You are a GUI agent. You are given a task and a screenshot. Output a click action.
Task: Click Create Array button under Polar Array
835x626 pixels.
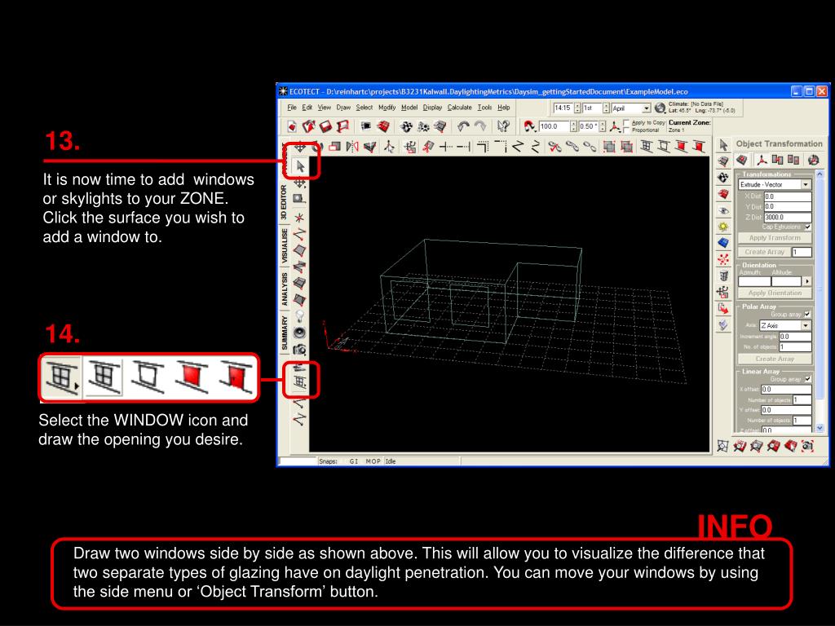tap(775, 359)
